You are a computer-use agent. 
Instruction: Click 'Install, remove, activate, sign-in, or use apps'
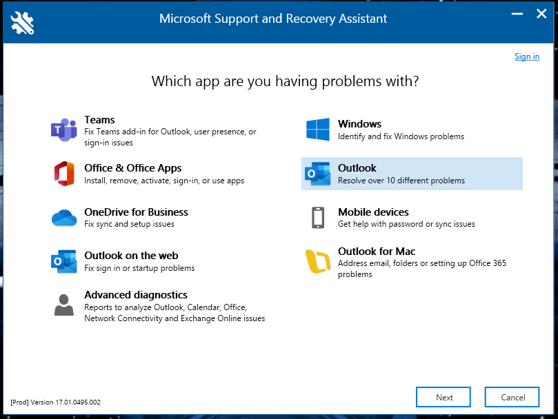pos(164,181)
